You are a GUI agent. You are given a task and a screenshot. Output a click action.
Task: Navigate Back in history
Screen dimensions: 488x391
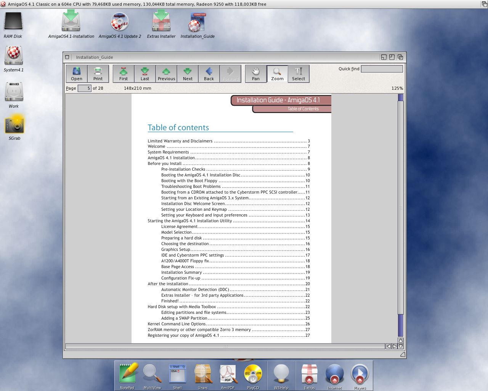coord(209,74)
